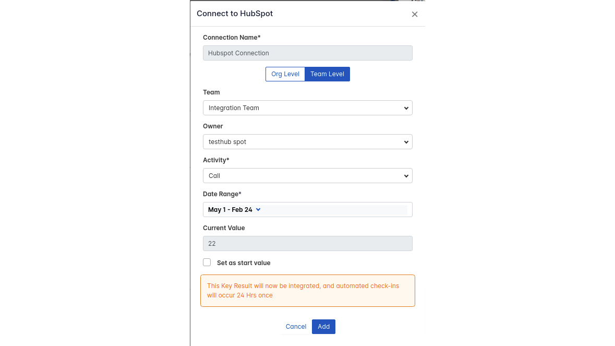Click the Connection Name input field
Image resolution: width=615 pixels, height=346 pixels.
coord(307,53)
